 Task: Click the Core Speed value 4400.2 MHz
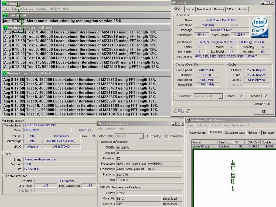click(207, 70)
